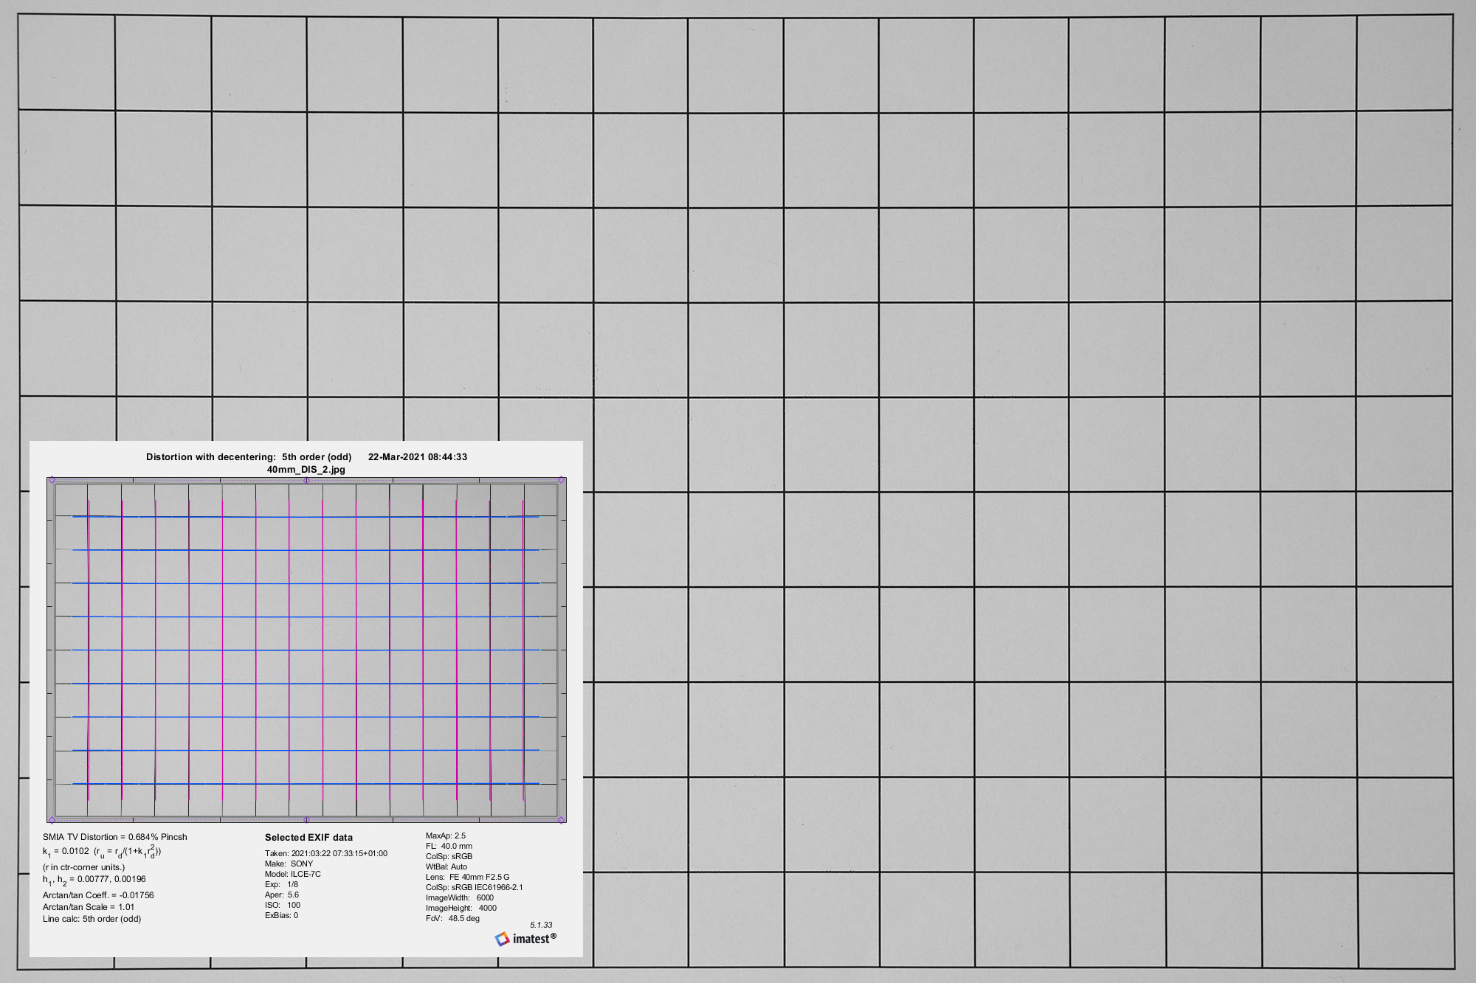Click the Lens FE 40mm F2.5 G entry
The image size is (1476, 983).
(467, 878)
